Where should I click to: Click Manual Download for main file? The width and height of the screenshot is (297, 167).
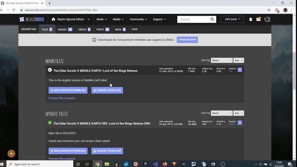(x=107, y=90)
